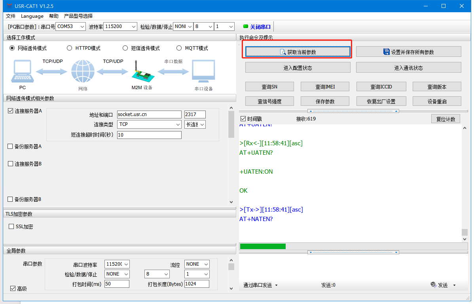
Task: Enable SSL加密 checkbox
Action: [11, 227]
